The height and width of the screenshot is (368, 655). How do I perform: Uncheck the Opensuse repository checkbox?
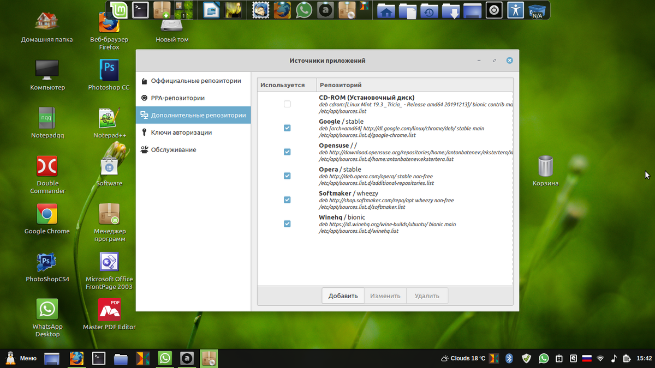287,152
